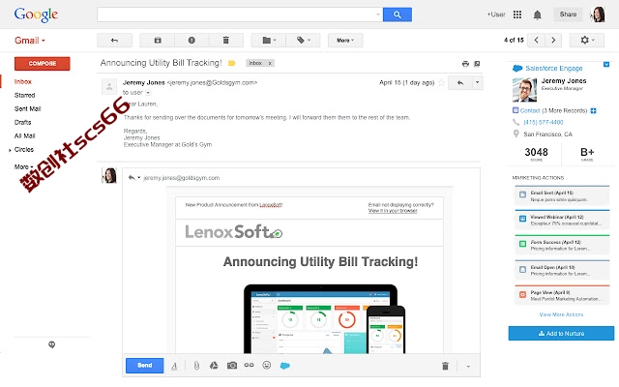Go to the newer conversation
Image resolution: width=619 pixels, height=387 pixels.
point(536,40)
